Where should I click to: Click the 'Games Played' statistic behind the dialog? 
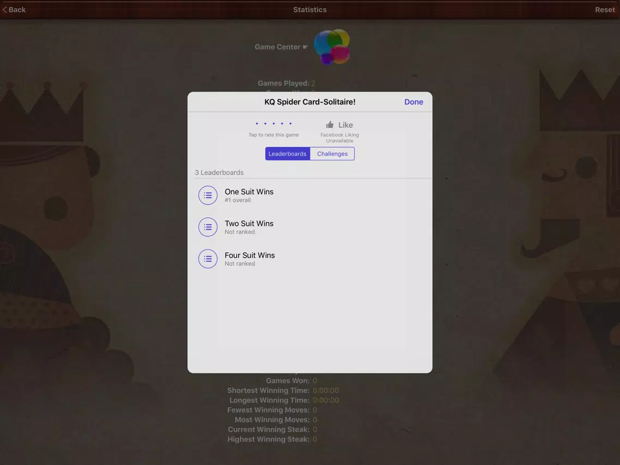click(x=287, y=83)
